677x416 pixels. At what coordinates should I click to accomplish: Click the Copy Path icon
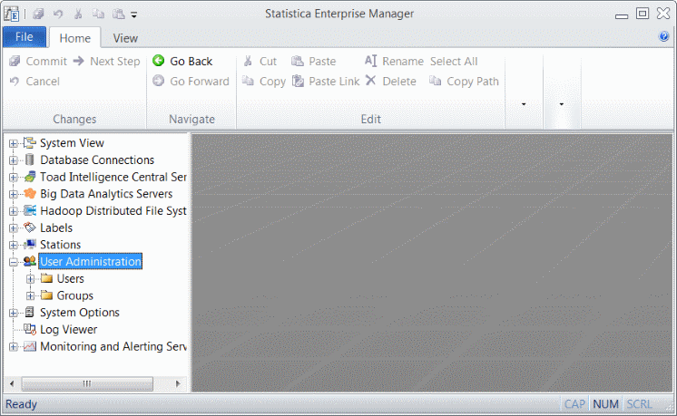(436, 81)
